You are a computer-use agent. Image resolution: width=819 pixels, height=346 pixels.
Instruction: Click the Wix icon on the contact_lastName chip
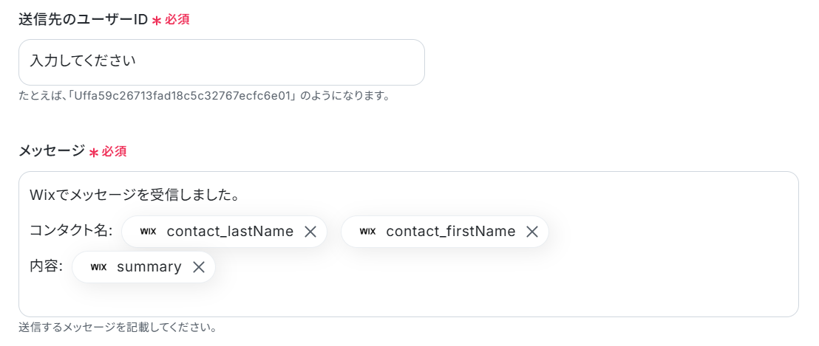149,232
